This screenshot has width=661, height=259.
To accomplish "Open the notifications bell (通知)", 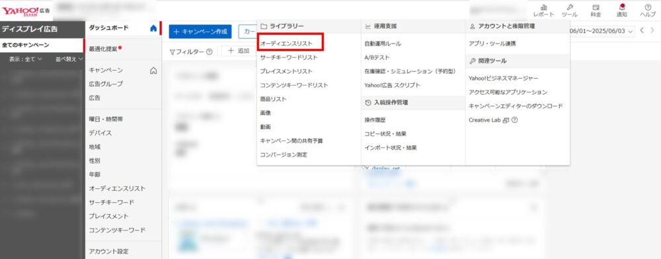I will point(621,11).
